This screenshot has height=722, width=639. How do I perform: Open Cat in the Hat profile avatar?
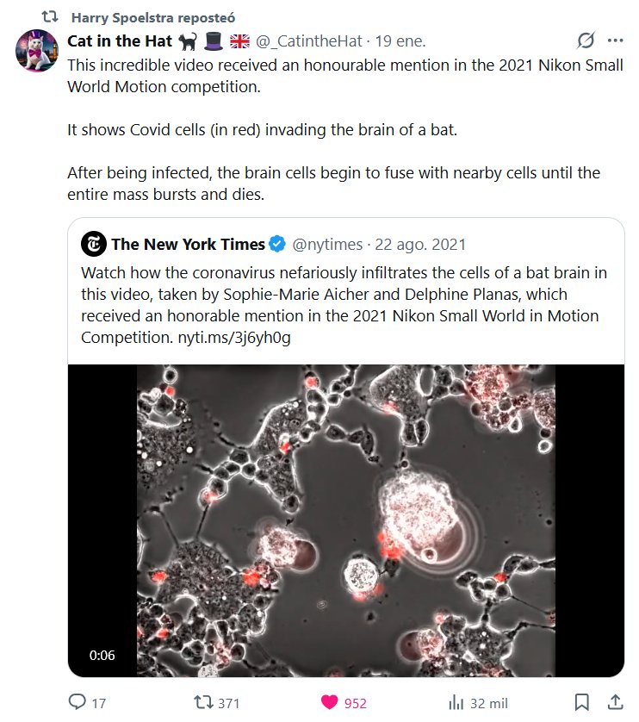36,48
